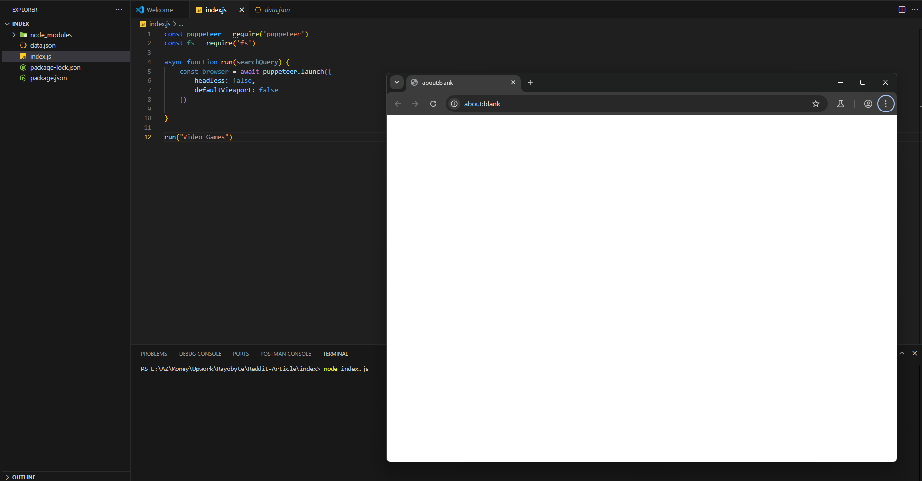Navigate forward in the Chrome window
The height and width of the screenshot is (481, 922).
point(415,104)
